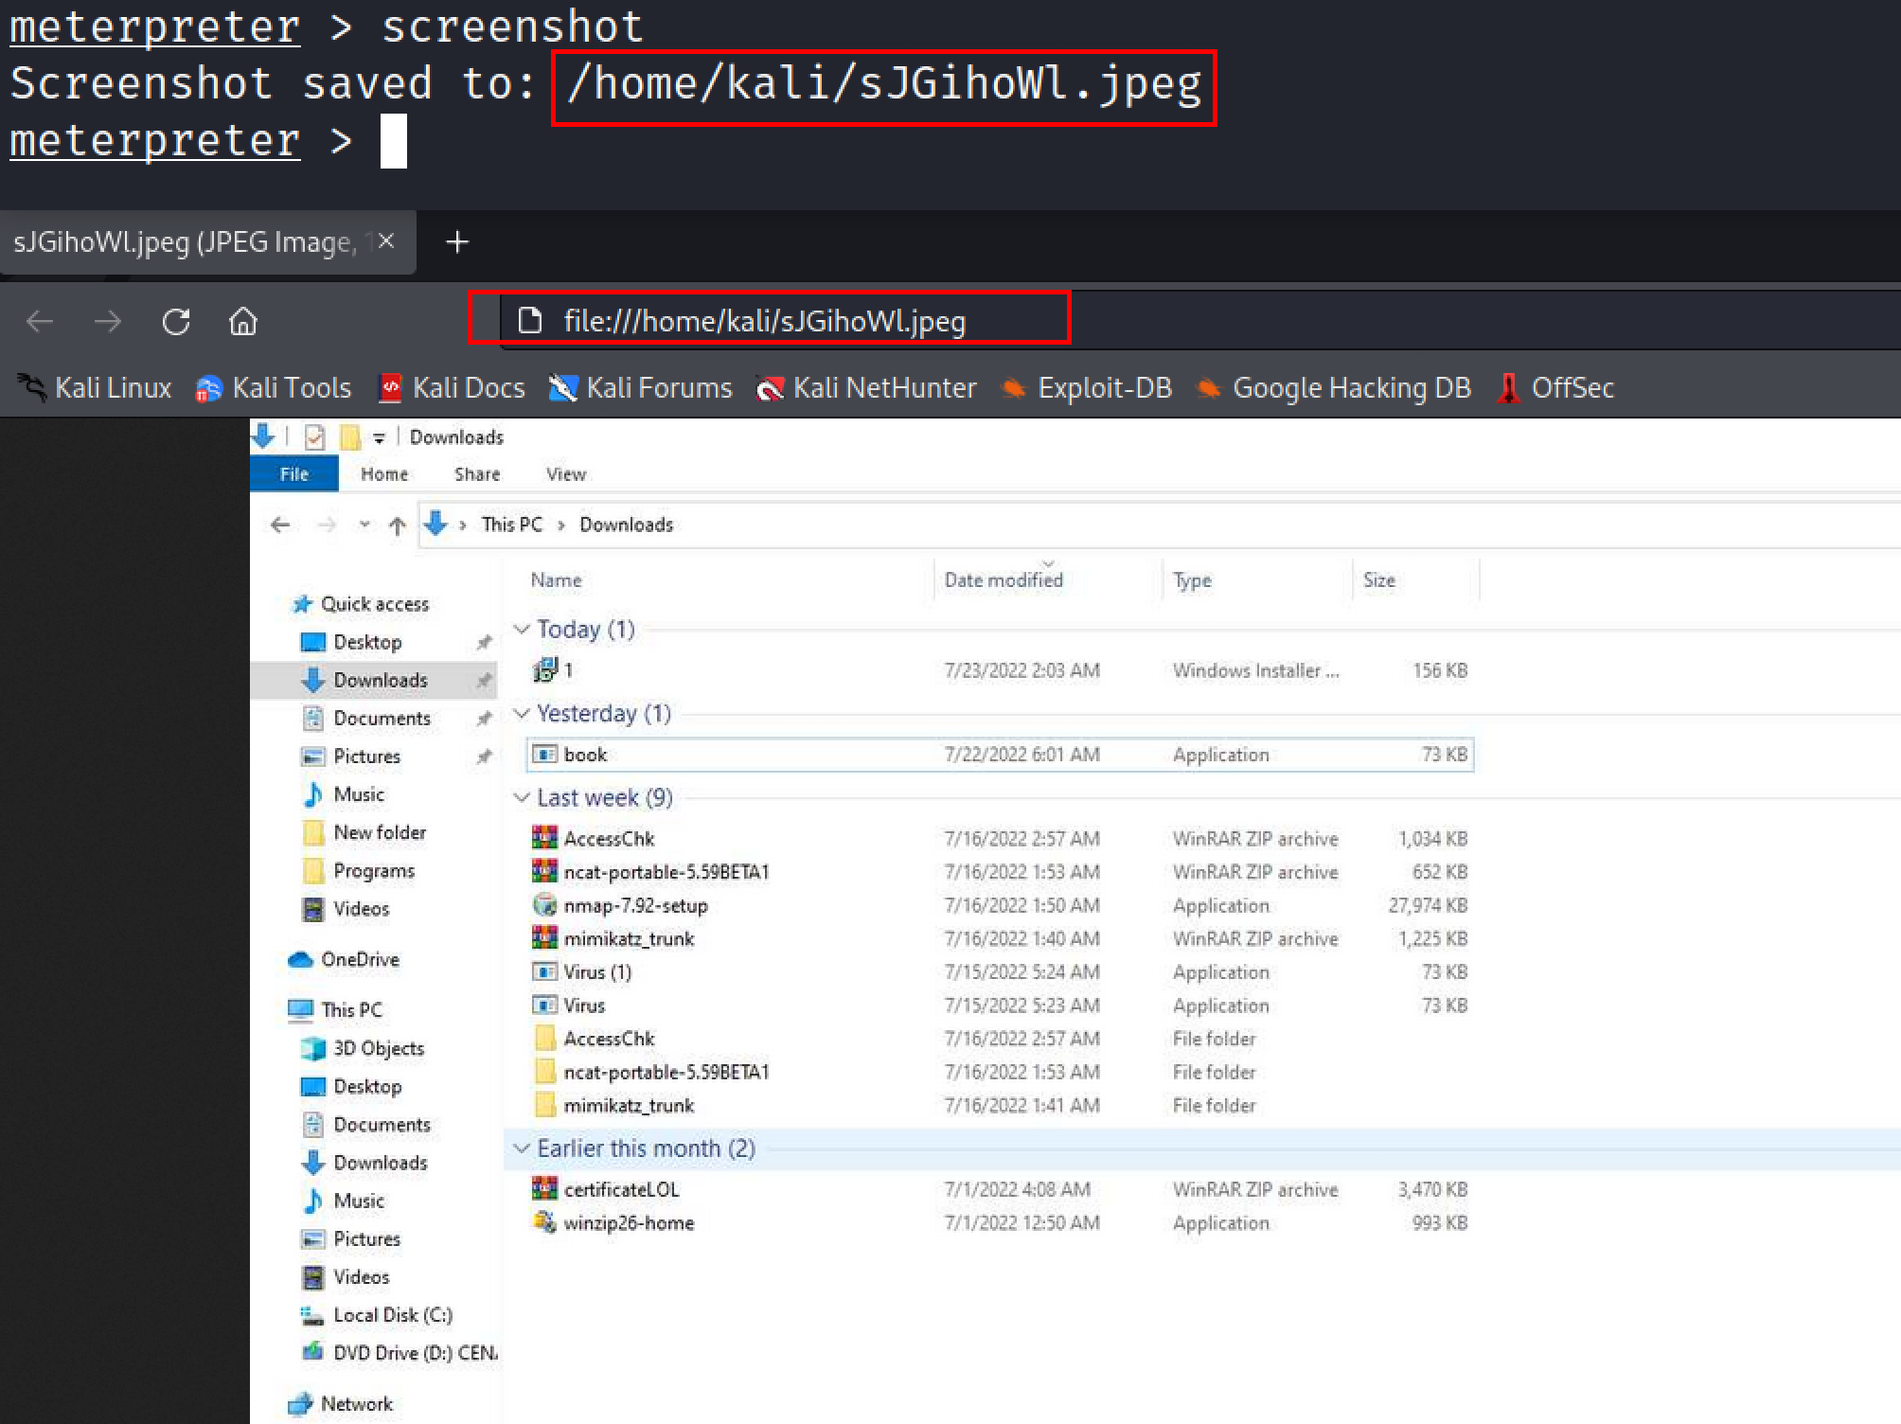Select the mimikatz_trunk file folder icon
1901x1424 pixels.
(545, 1105)
